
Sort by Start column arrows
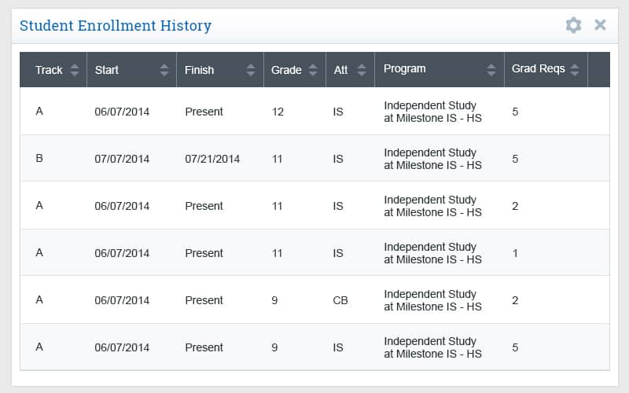pyautogui.click(x=164, y=70)
